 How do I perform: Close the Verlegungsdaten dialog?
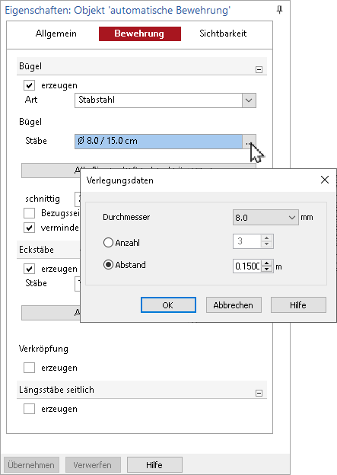pos(325,180)
